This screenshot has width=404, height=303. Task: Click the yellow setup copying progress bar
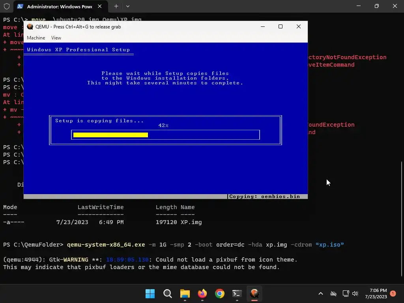110,135
